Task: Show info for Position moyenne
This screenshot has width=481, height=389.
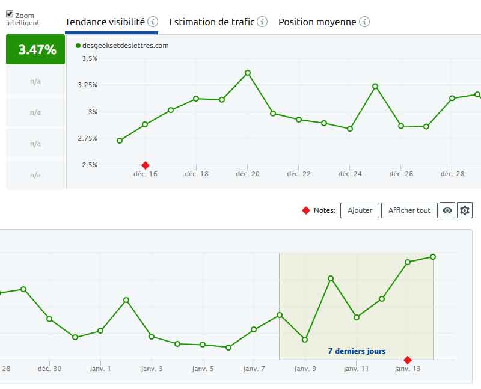Action: click(x=364, y=22)
